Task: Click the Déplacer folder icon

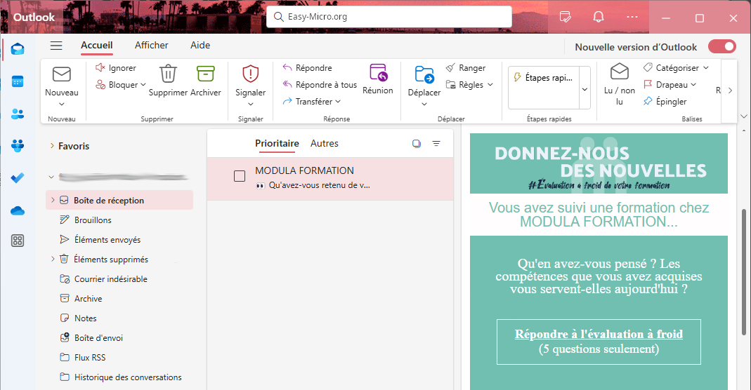Action: coord(424,74)
